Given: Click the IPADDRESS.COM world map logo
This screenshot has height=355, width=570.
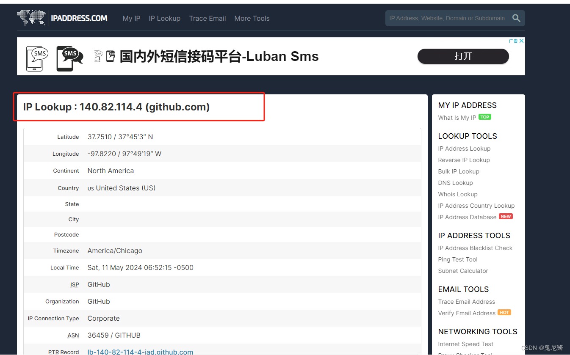Looking at the screenshot, I should click(x=62, y=18).
